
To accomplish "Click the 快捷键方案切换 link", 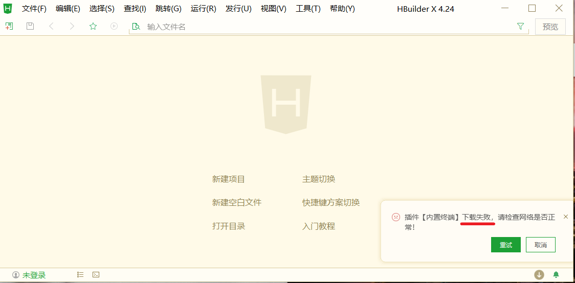I will tap(331, 202).
